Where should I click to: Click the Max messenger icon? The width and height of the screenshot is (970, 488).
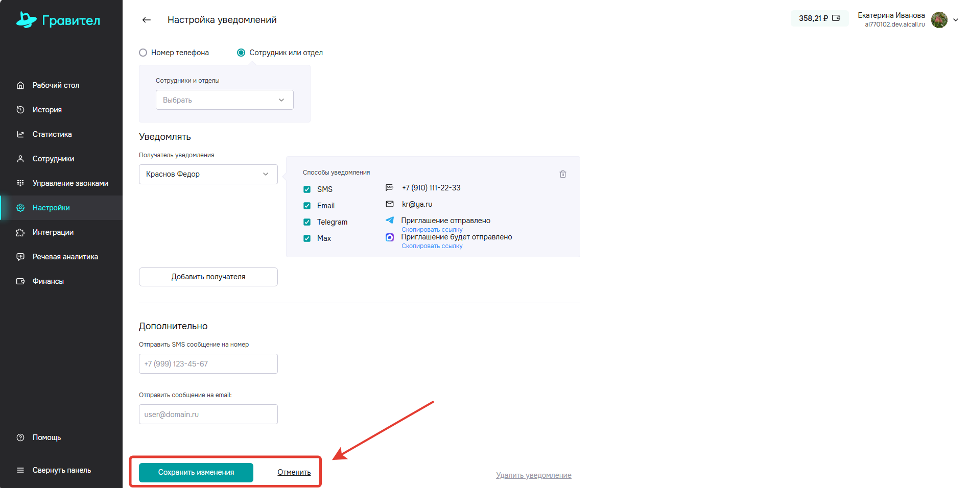click(390, 237)
